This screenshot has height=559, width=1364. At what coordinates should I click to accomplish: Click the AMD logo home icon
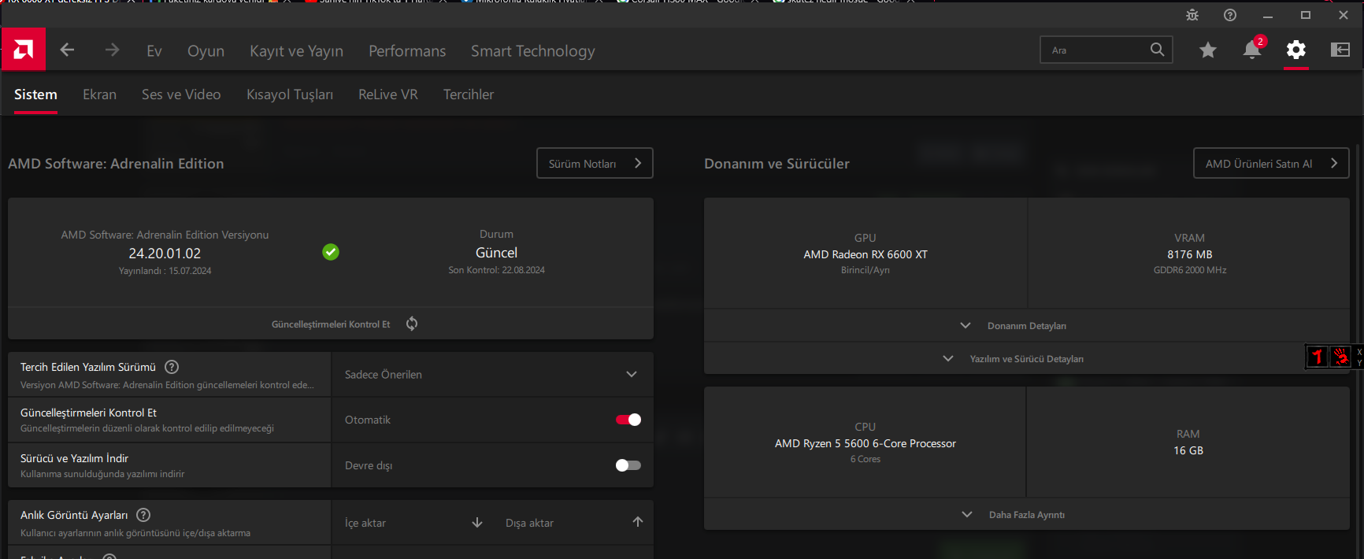[24, 50]
